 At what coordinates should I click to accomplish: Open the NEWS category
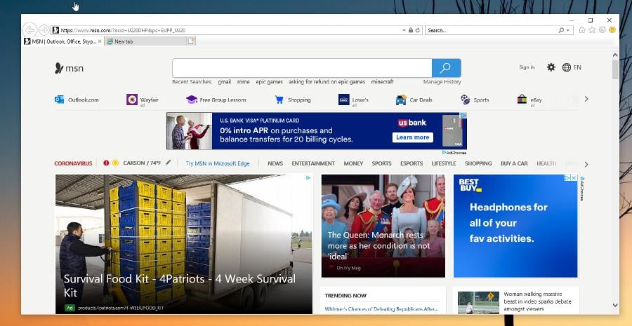pos(275,163)
